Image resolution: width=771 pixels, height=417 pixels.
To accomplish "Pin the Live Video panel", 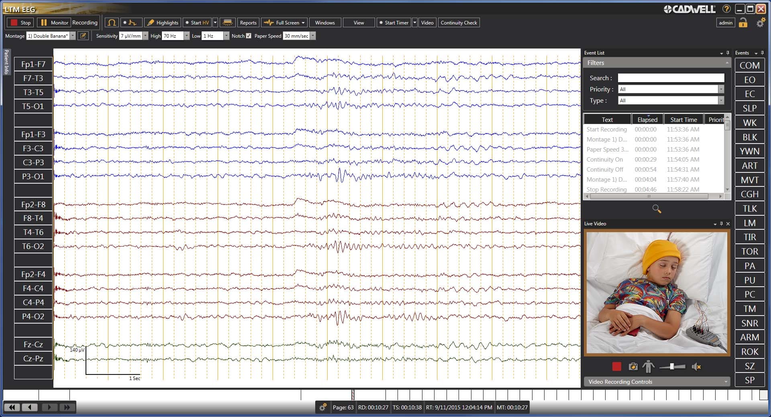I will click(721, 224).
